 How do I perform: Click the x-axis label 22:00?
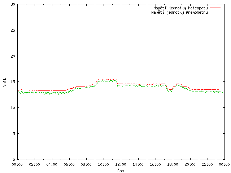207,164
